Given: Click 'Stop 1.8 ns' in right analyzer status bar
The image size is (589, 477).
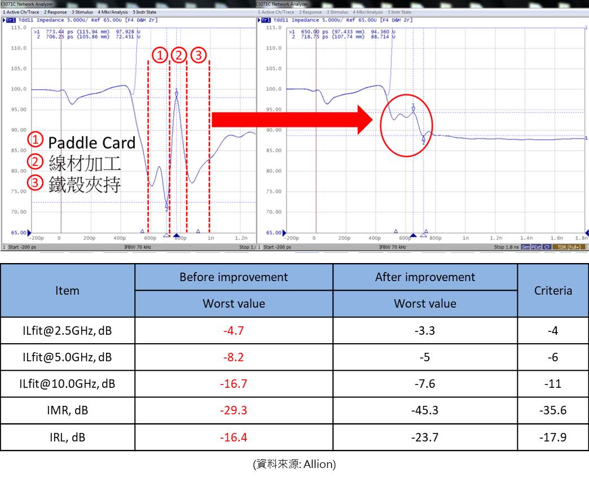Looking at the screenshot, I should (x=507, y=247).
